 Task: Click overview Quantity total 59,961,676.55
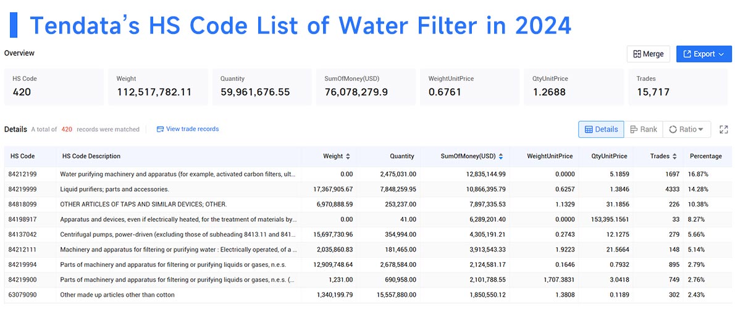[255, 92]
